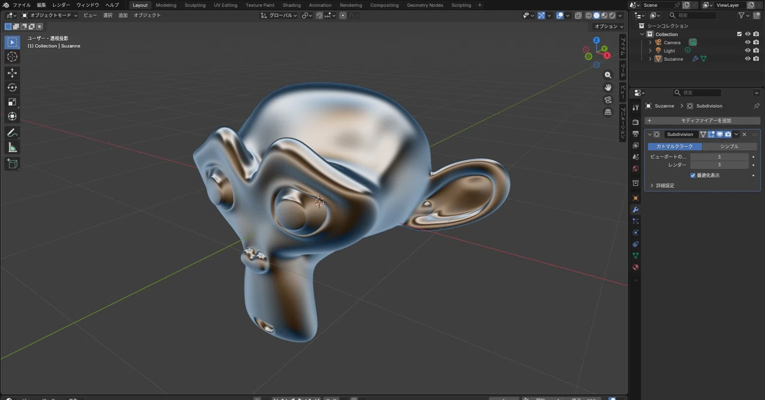Toggle X-ray view in the viewport header
This screenshot has height=400, width=765.
coord(578,15)
